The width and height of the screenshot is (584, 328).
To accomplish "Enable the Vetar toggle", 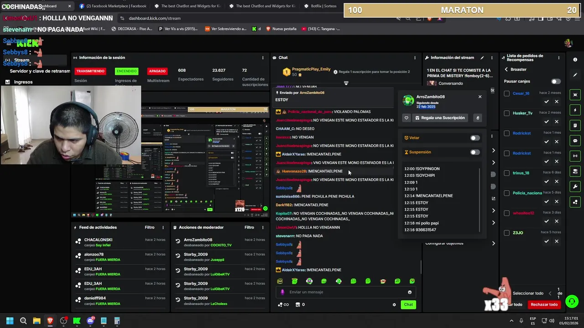I will click(475, 138).
